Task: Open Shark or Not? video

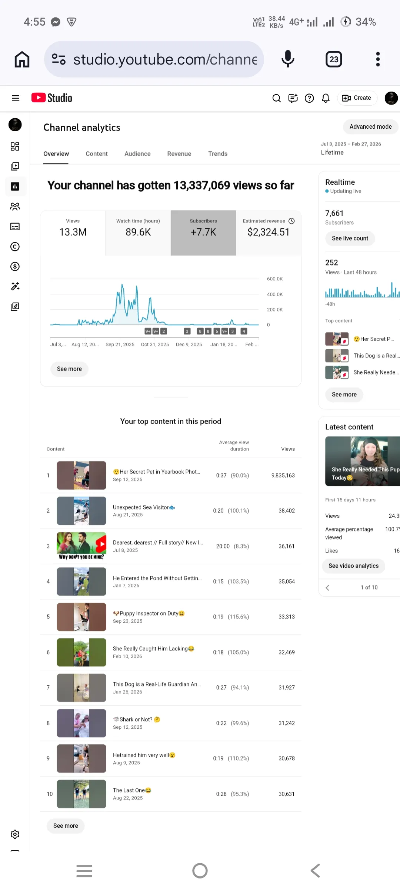Action: [x=171, y=723]
